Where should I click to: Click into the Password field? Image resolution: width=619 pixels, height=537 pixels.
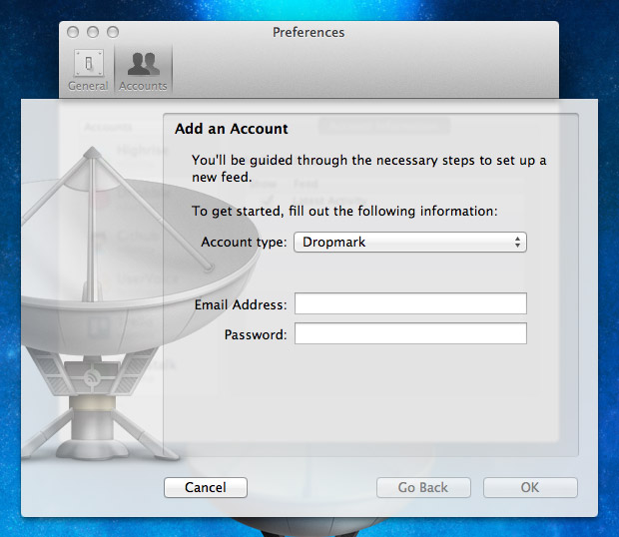coord(409,334)
